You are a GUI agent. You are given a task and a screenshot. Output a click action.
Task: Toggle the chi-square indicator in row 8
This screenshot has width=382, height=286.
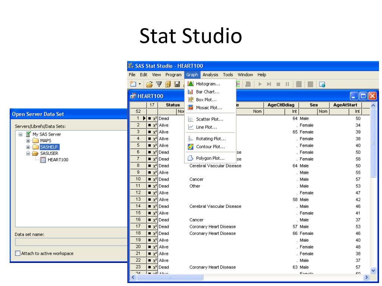pyautogui.click(x=155, y=166)
